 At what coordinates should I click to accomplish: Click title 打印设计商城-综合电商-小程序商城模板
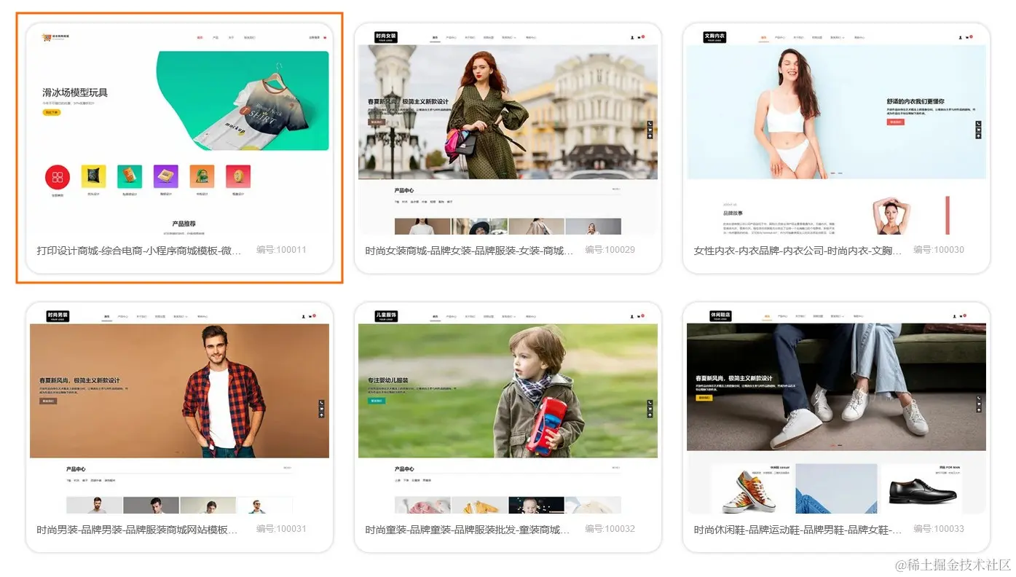pyautogui.click(x=138, y=251)
